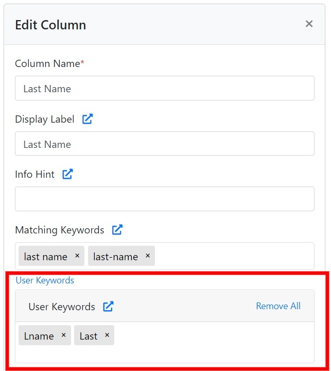The image size is (331, 371).
Task: Close the Edit Column dialog
Action: tap(309, 24)
